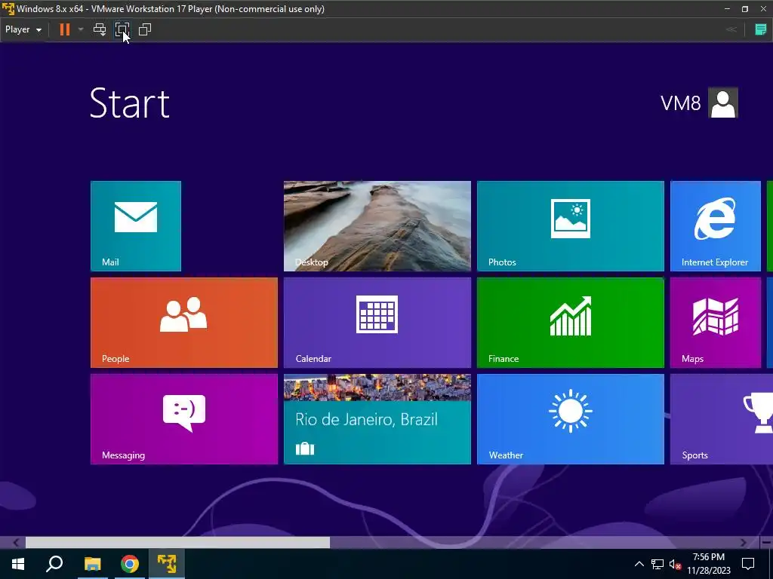Click the scroll left arrow
Viewport: 773px width, 579px height.
16,543
